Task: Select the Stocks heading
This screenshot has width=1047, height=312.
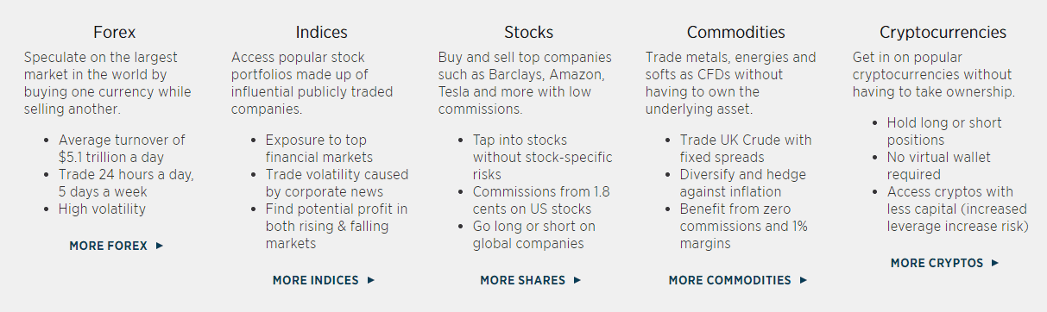Action: click(529, 33)
